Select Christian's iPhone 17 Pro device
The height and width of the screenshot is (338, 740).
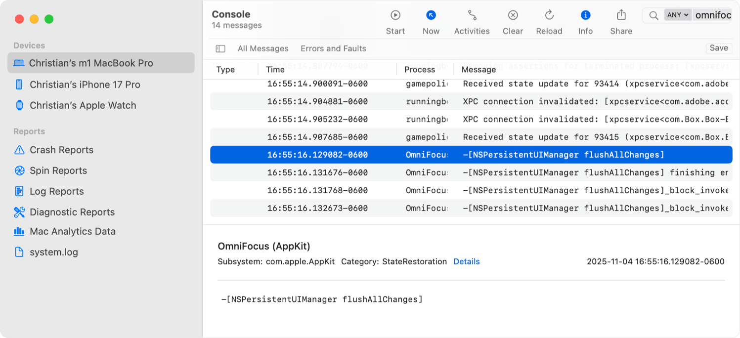click(84, 84)
